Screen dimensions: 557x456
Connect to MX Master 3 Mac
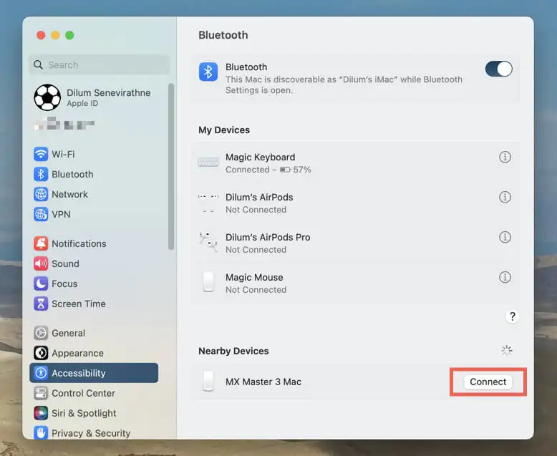(488, 382)
